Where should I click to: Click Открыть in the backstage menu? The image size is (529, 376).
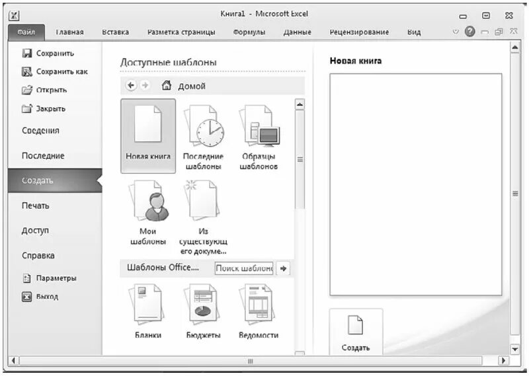[x=44, y=90]
